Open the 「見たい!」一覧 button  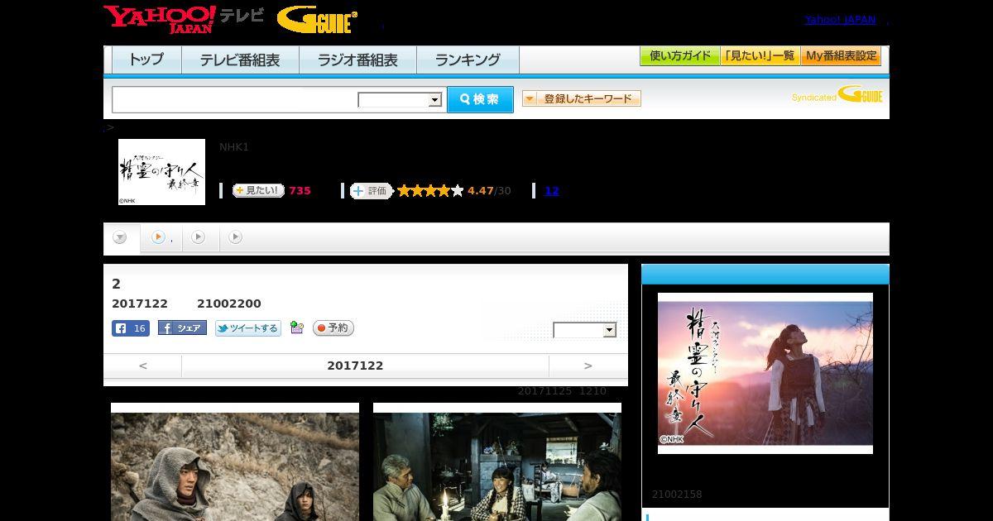coord(760,56)
